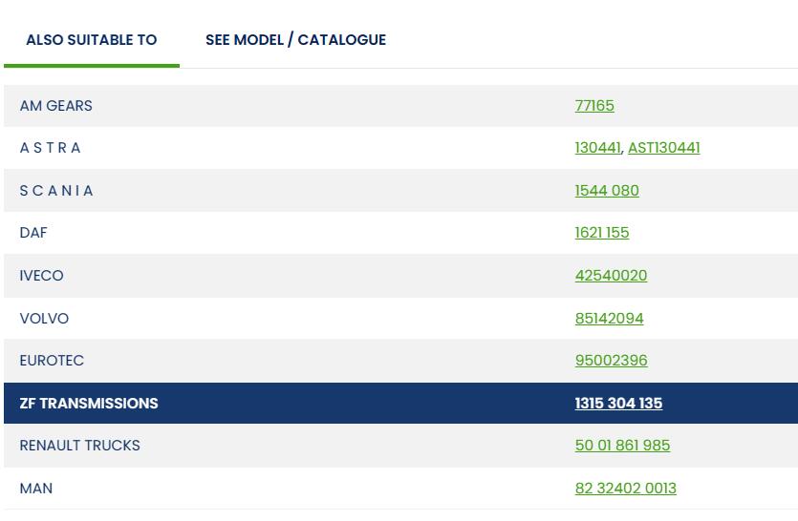The width and height of the screenshot is (798, 521).
Task: Select Iveco part number 42540020
Action: click(611, 276)
